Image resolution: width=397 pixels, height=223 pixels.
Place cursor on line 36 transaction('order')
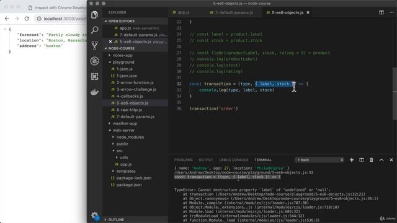[x=213, y=109]
